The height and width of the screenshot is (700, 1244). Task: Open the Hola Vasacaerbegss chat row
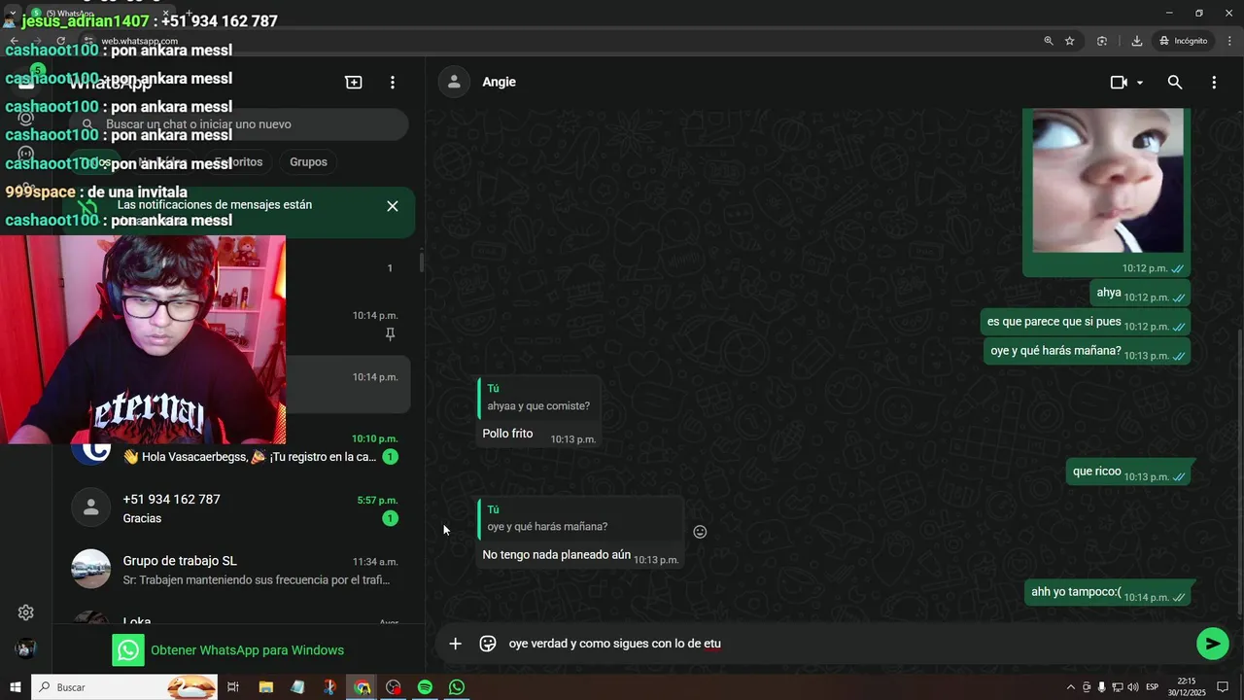click(x=238, y=448)
